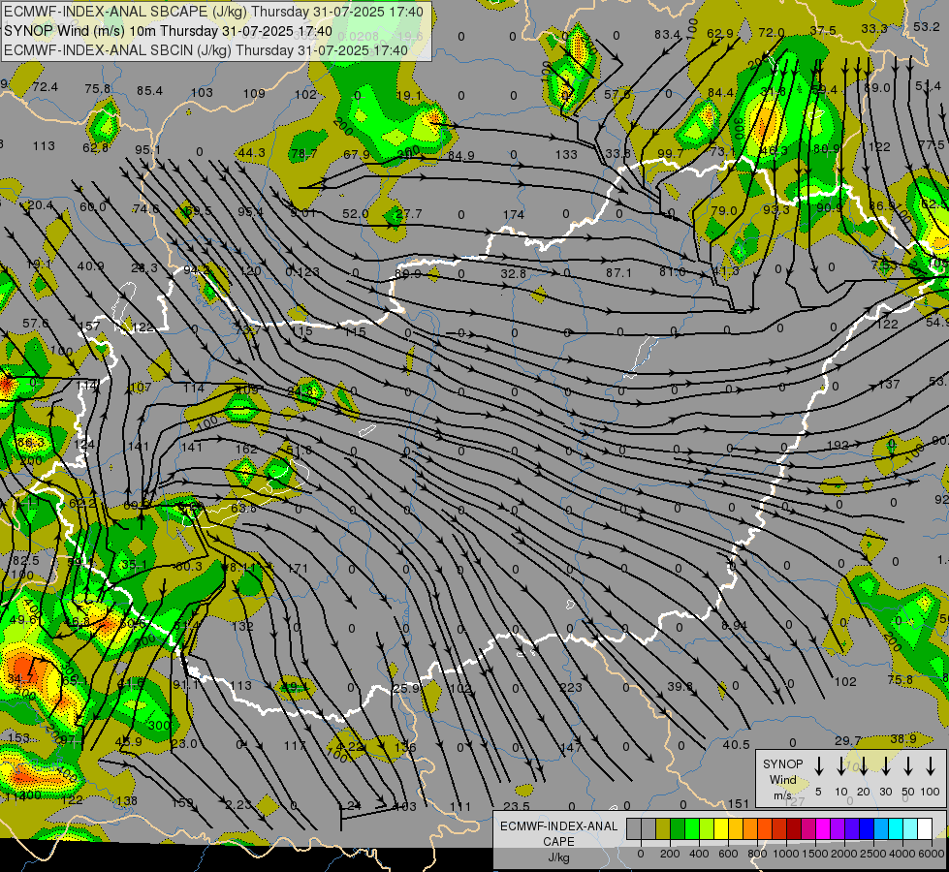Viewport: 949px width, 872px height.
Task: Click the map value 8.94
Action: [734, 626]
